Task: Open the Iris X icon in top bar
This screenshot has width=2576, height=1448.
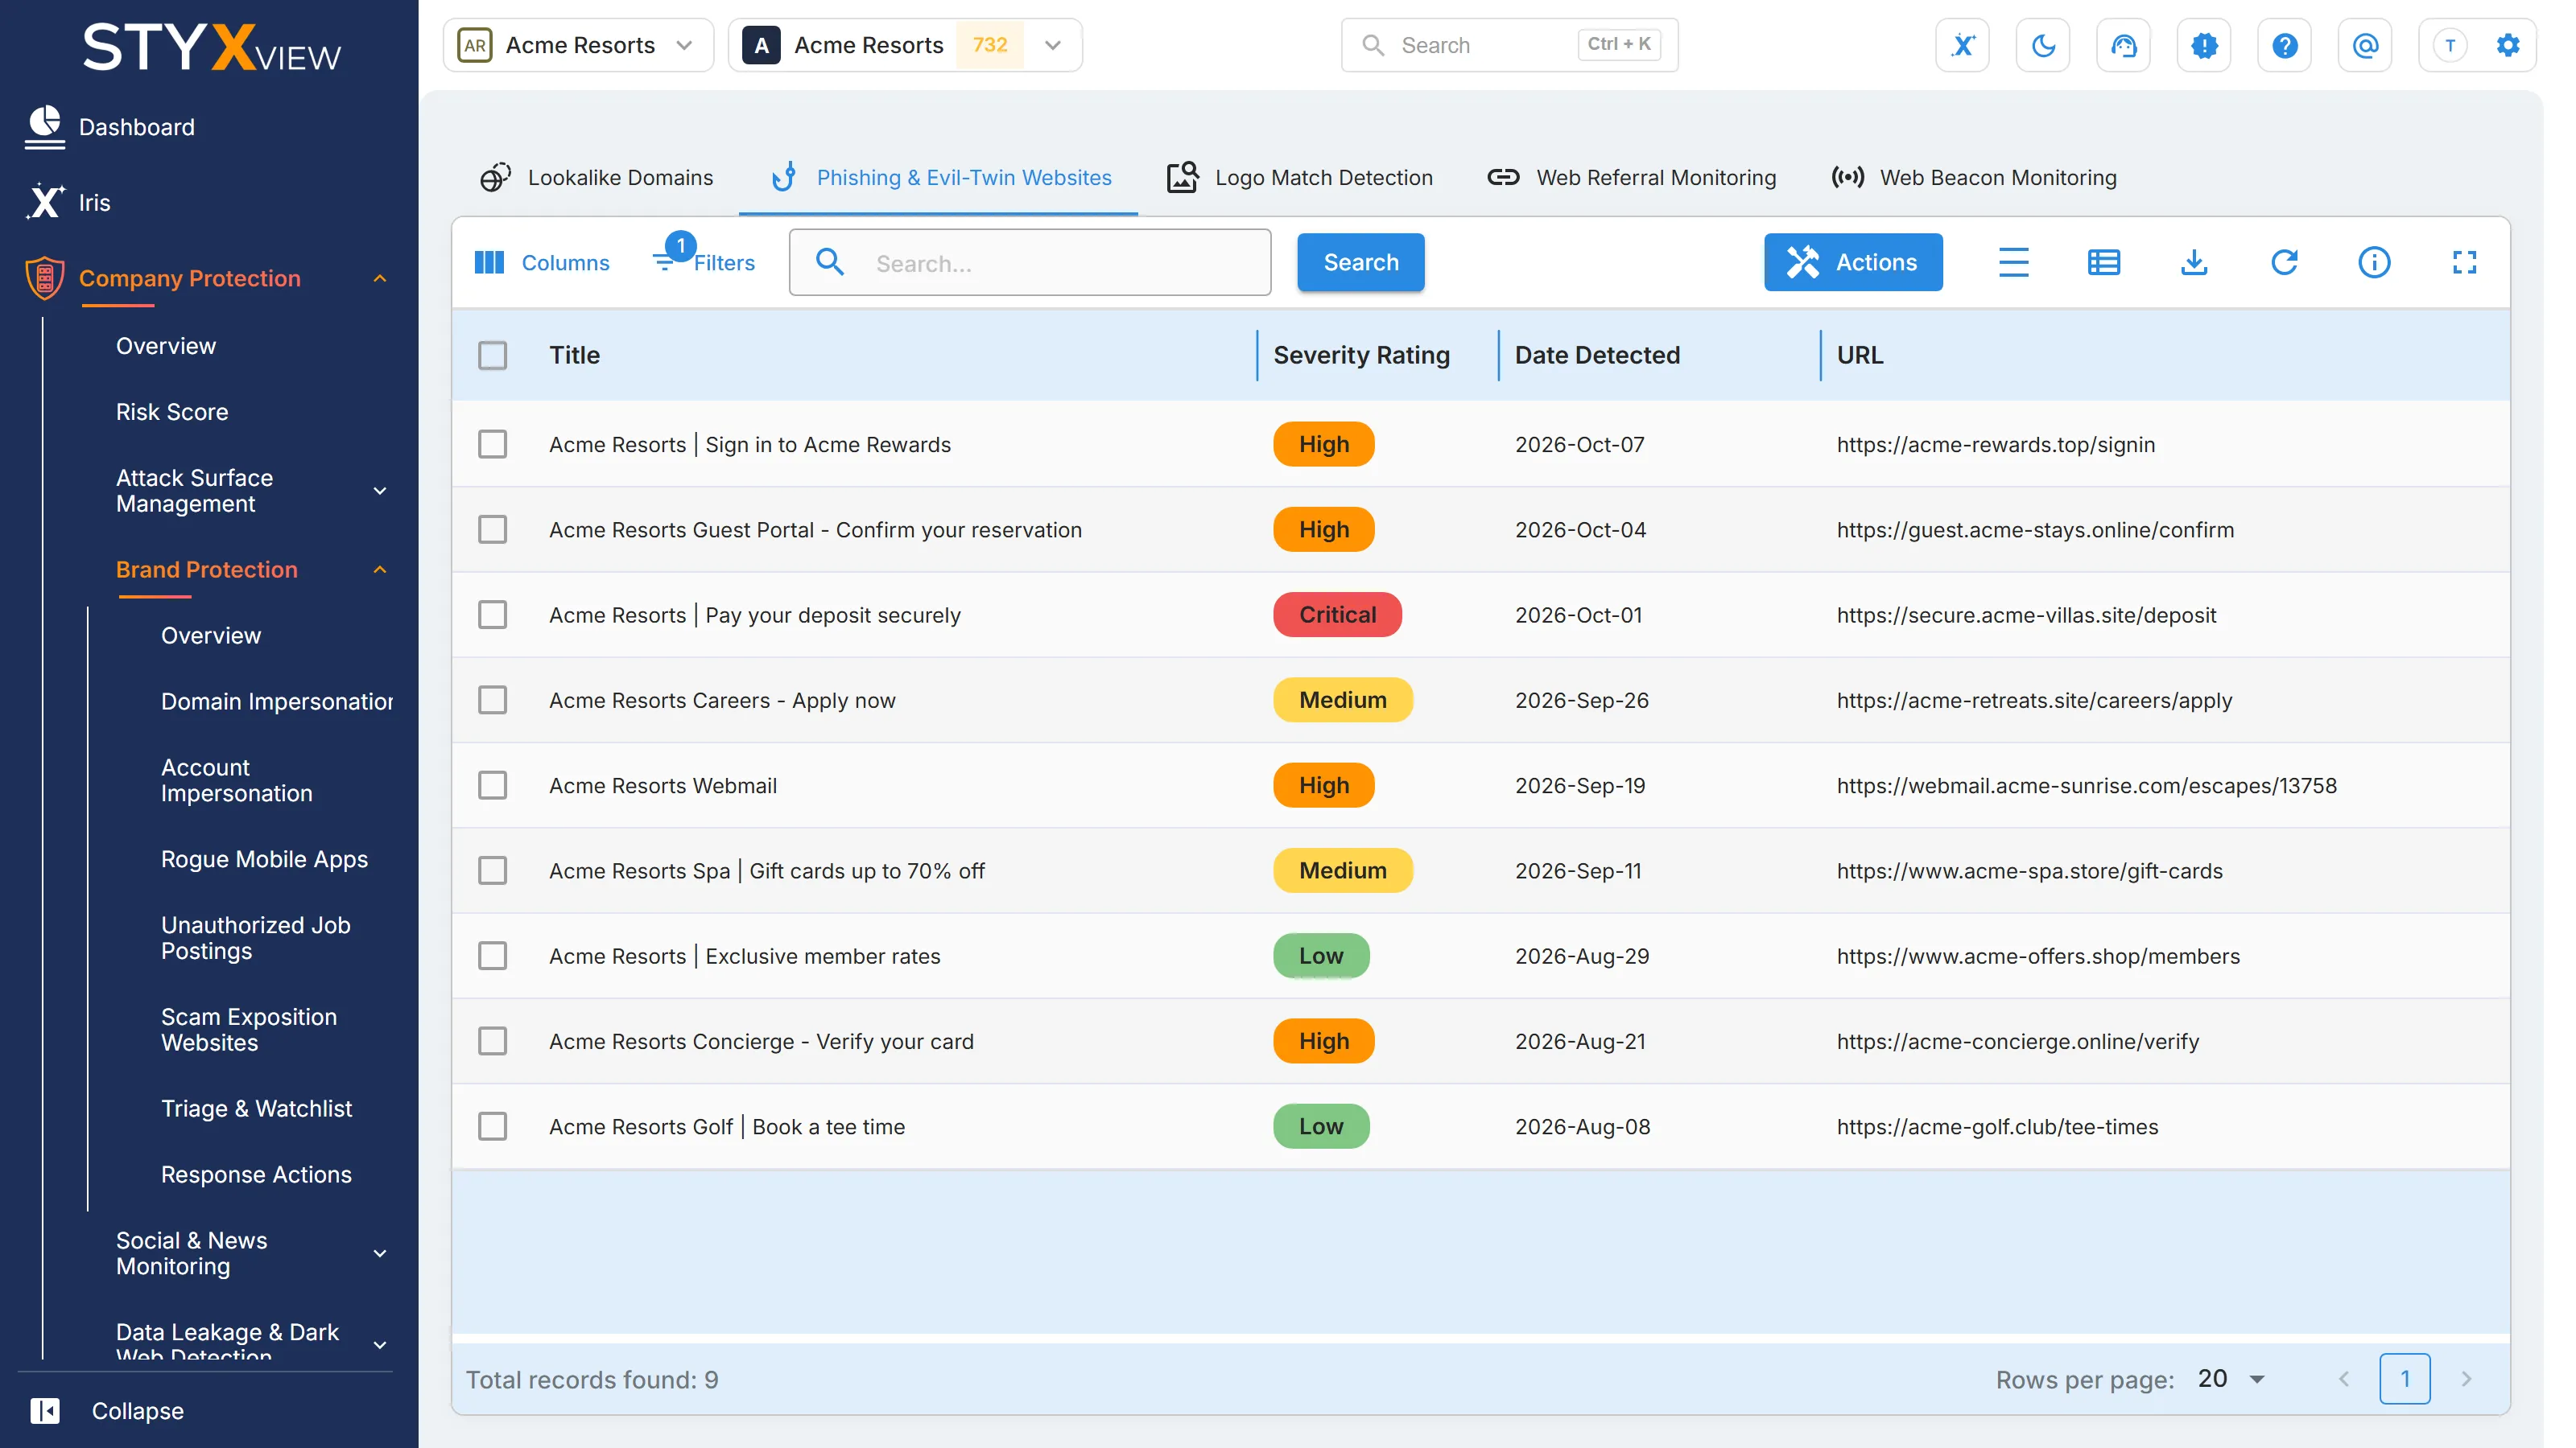Action: tap(1962, 45)
